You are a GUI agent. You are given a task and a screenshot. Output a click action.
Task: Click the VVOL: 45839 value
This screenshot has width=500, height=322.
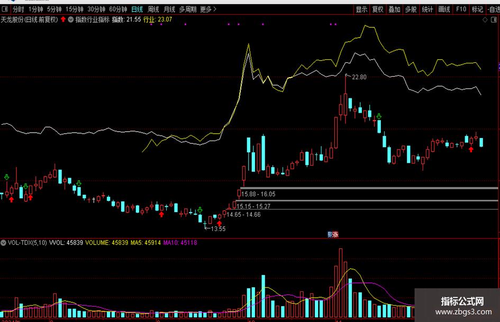click(66, 243)
